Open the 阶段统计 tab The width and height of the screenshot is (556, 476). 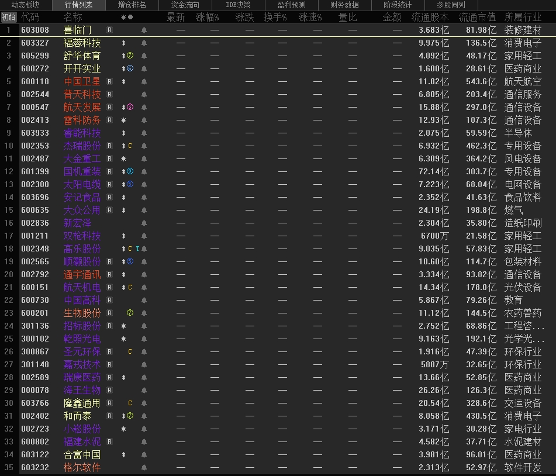pyautogui.click(x=398, y=5)
